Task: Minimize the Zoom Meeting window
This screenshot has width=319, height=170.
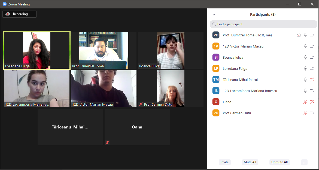Action: point(287,4)
